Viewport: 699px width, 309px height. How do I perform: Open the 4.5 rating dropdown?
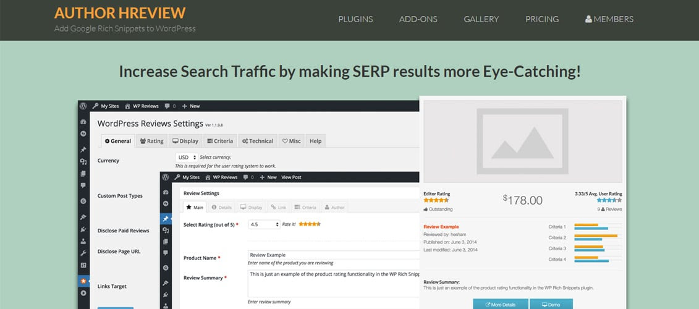pos(264,224)
